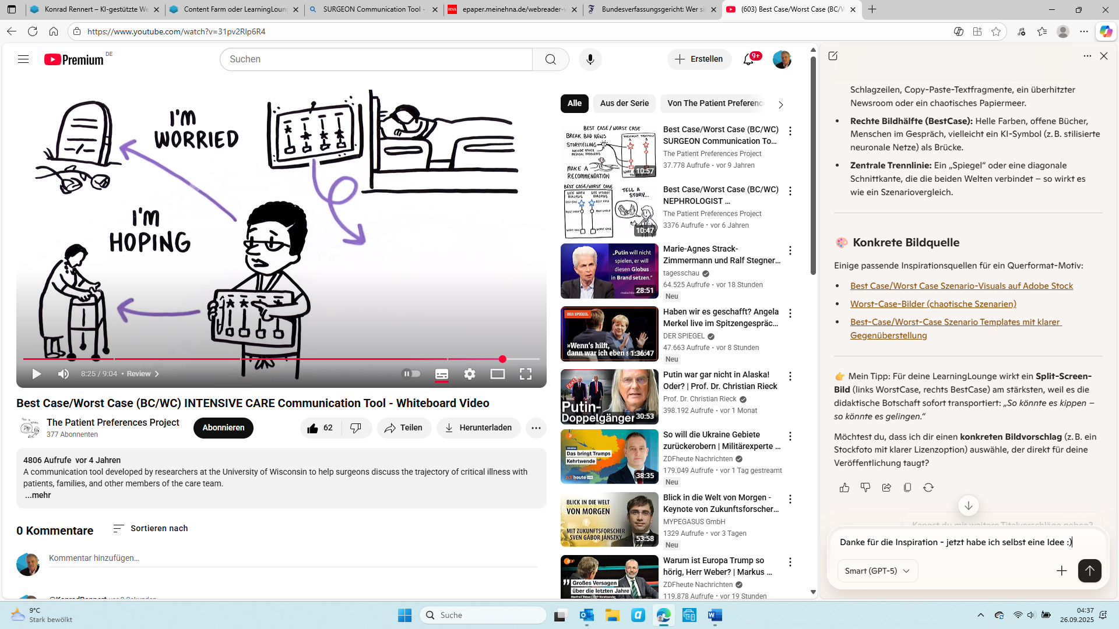Switch to the SURGEON Communication Tool tab
1119x629 pixels.
click(373, 9)
